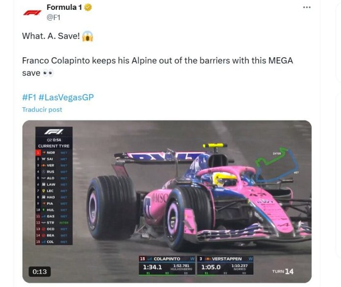Image resolution: width=341 pixels, height=287 pixels.
Task: Click the gold verified badge
Action: coord(88,7)
